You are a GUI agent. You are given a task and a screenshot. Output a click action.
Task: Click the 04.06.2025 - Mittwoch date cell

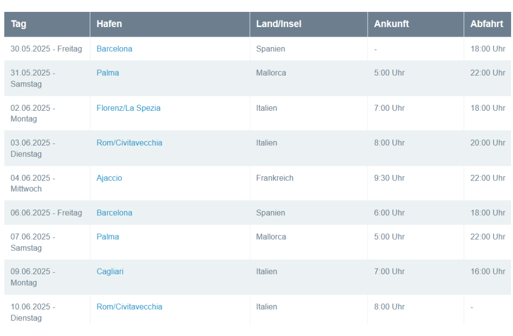(x=33, y=183)
